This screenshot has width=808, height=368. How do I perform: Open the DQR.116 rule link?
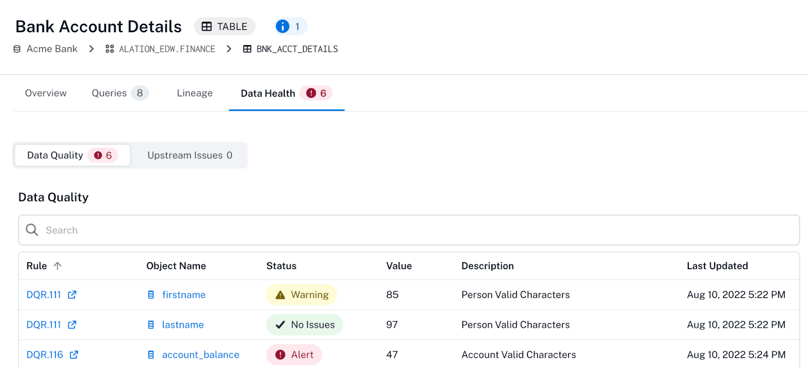click(x=44, y=355)
